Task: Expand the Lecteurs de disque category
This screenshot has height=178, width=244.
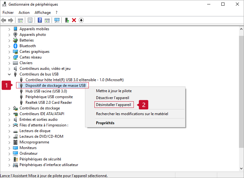Action: click(9, 131)
